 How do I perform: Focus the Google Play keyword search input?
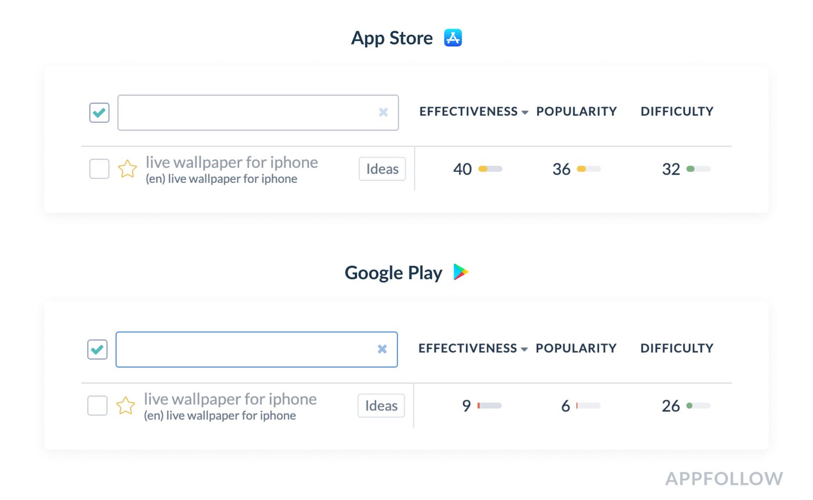point(245,349)
